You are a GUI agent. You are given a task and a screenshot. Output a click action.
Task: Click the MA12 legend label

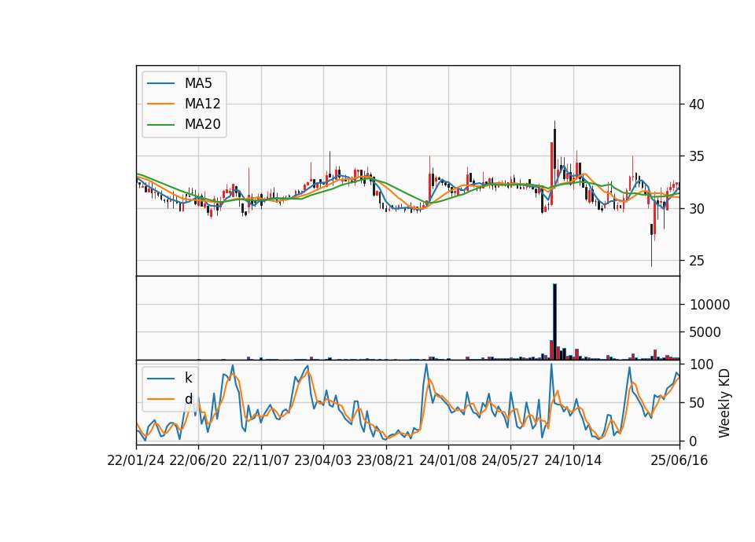pos(202,104)
